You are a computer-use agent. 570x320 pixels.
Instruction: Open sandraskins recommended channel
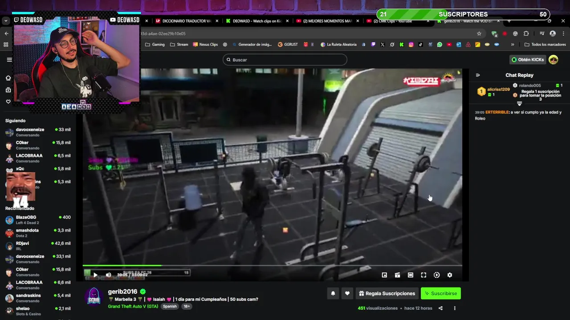38,298
